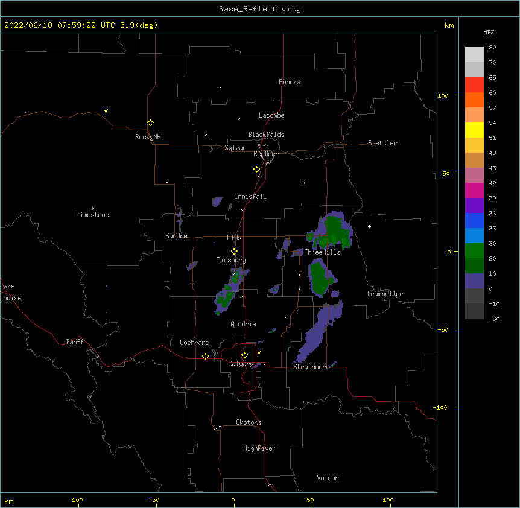Click the RockyMH label
The width and height of the screenshot is (520, 508).
coord(148,137)
